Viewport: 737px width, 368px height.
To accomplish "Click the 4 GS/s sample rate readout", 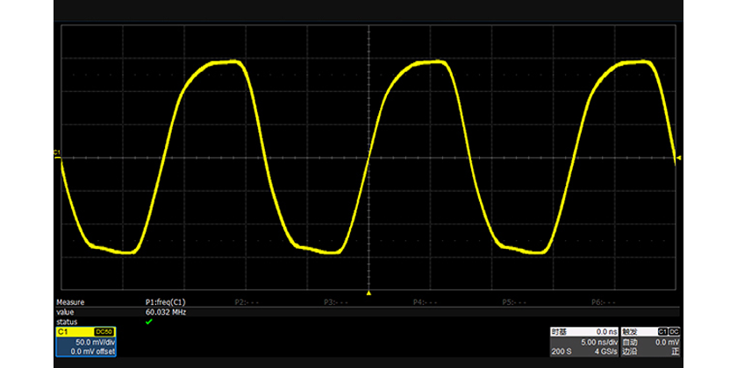I will [x=604, y=350].
